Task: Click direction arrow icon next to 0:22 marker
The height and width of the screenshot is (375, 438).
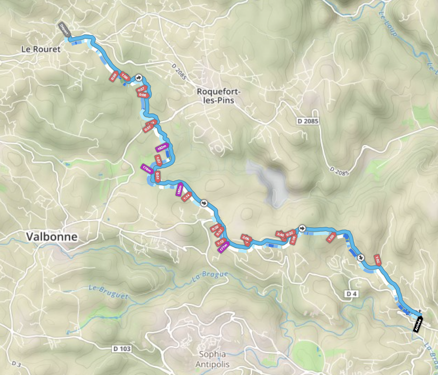Action: click(x=302, y=228)
